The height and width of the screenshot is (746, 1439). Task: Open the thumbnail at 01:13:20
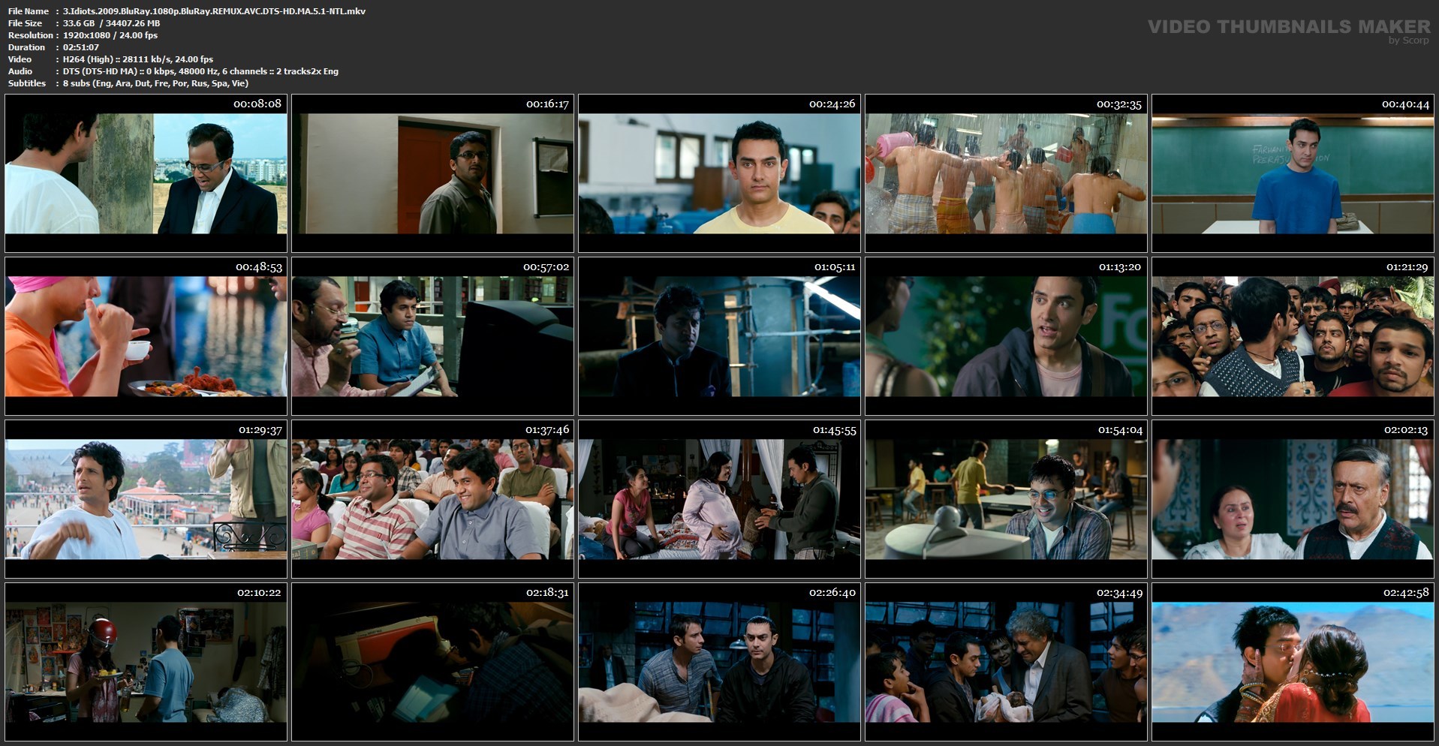(x=1006, y=336)
